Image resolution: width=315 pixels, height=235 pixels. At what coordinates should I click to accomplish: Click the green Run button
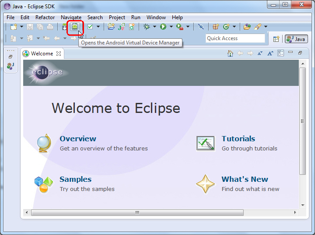163,27
